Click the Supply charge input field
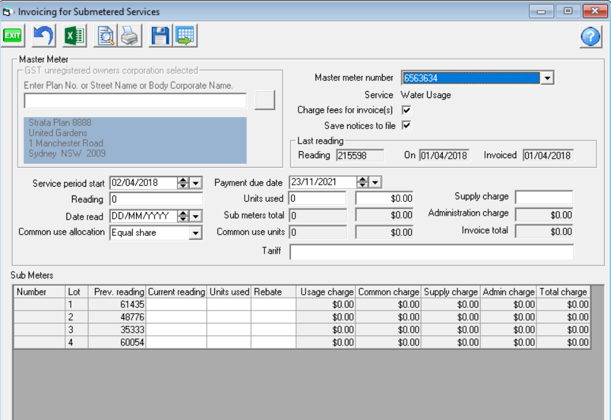Viewport: 611px width, 420px height. coord(543,197)
